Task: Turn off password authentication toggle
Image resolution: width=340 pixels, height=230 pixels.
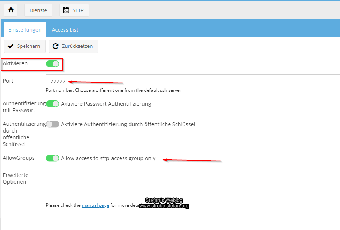Action: pos(52,104)
